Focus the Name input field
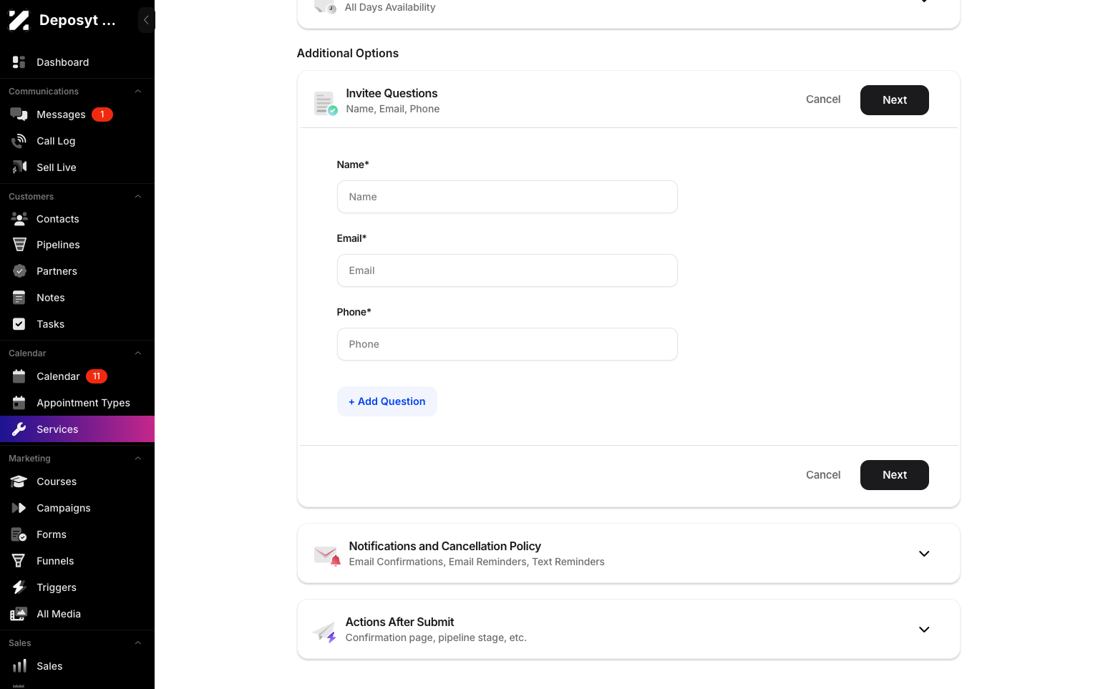The image size is (1103, 689). pos(507,197)
